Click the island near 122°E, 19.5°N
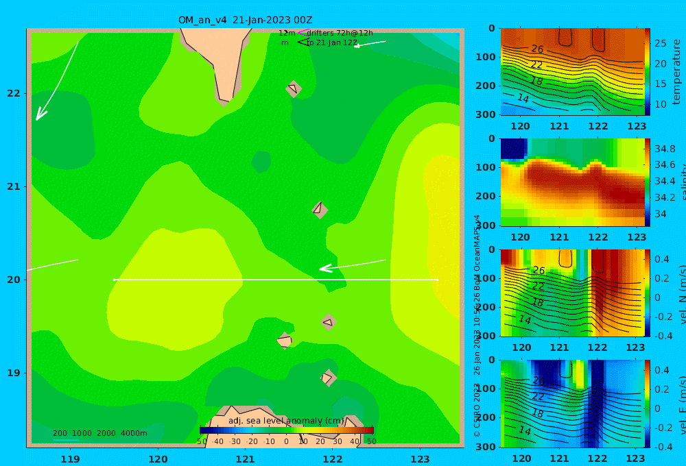Image resolution: width=686 pixels, height=466 pixels. click(329, 322)
